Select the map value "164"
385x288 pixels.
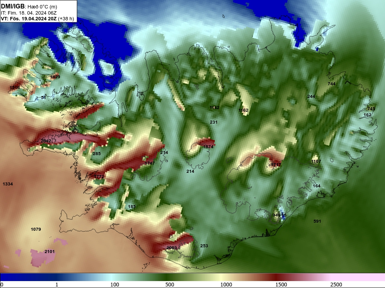316,186
